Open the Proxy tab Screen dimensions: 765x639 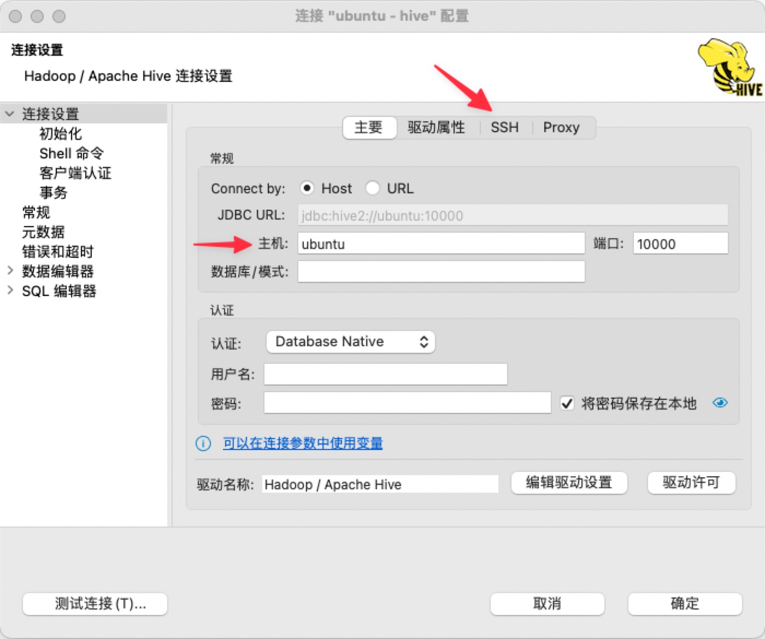(561, 128)
